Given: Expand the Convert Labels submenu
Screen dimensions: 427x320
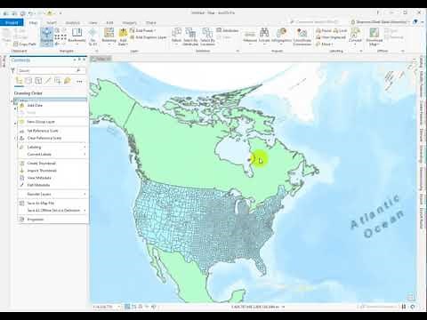Looking at the screenshot, I should (52, 155).
